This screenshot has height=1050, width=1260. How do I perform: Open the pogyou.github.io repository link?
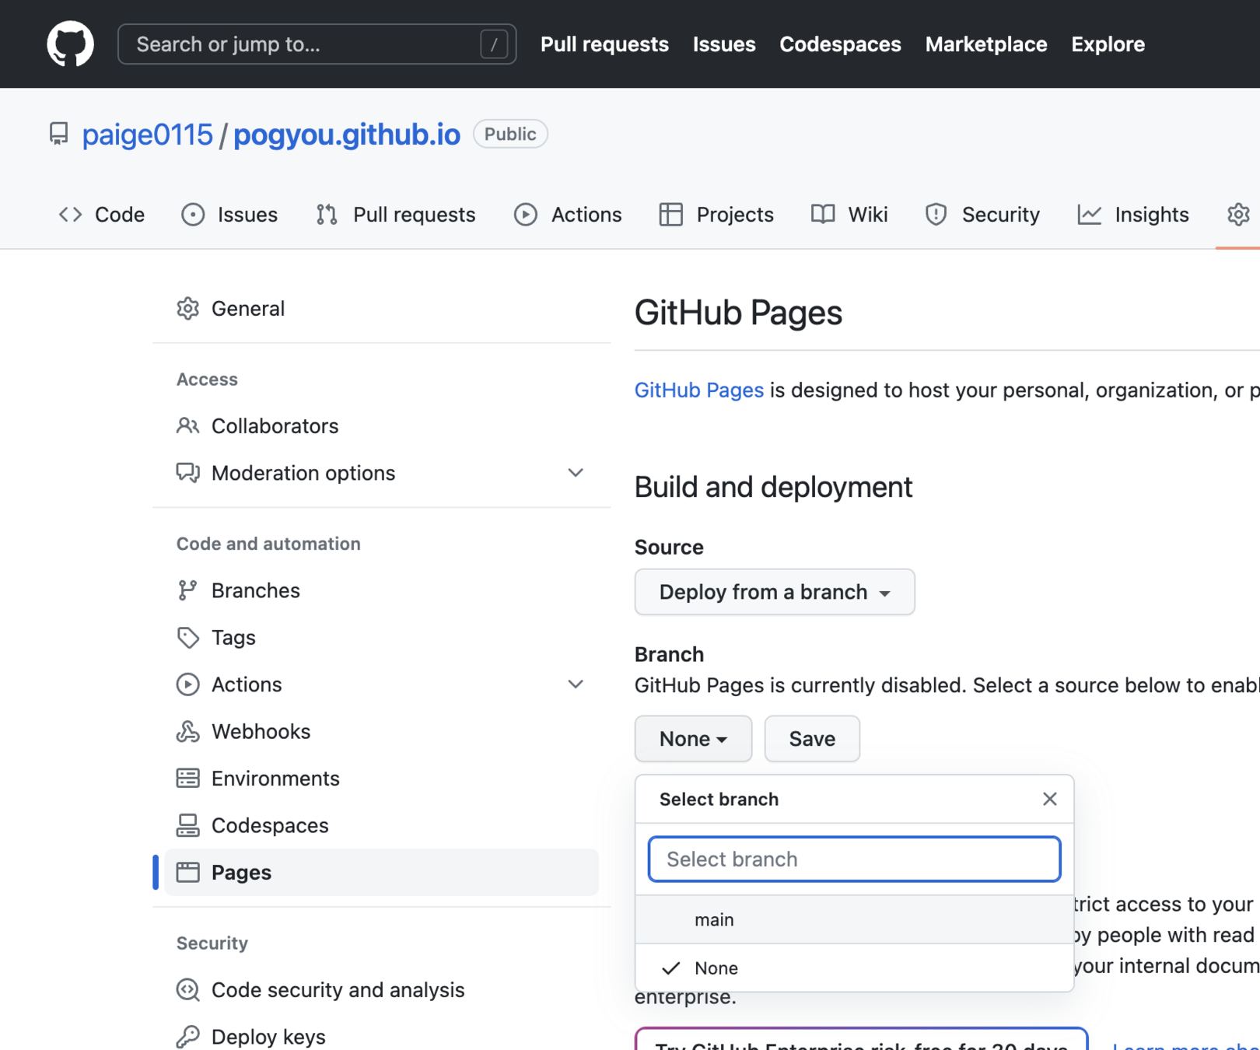click(x=347, y=135)
